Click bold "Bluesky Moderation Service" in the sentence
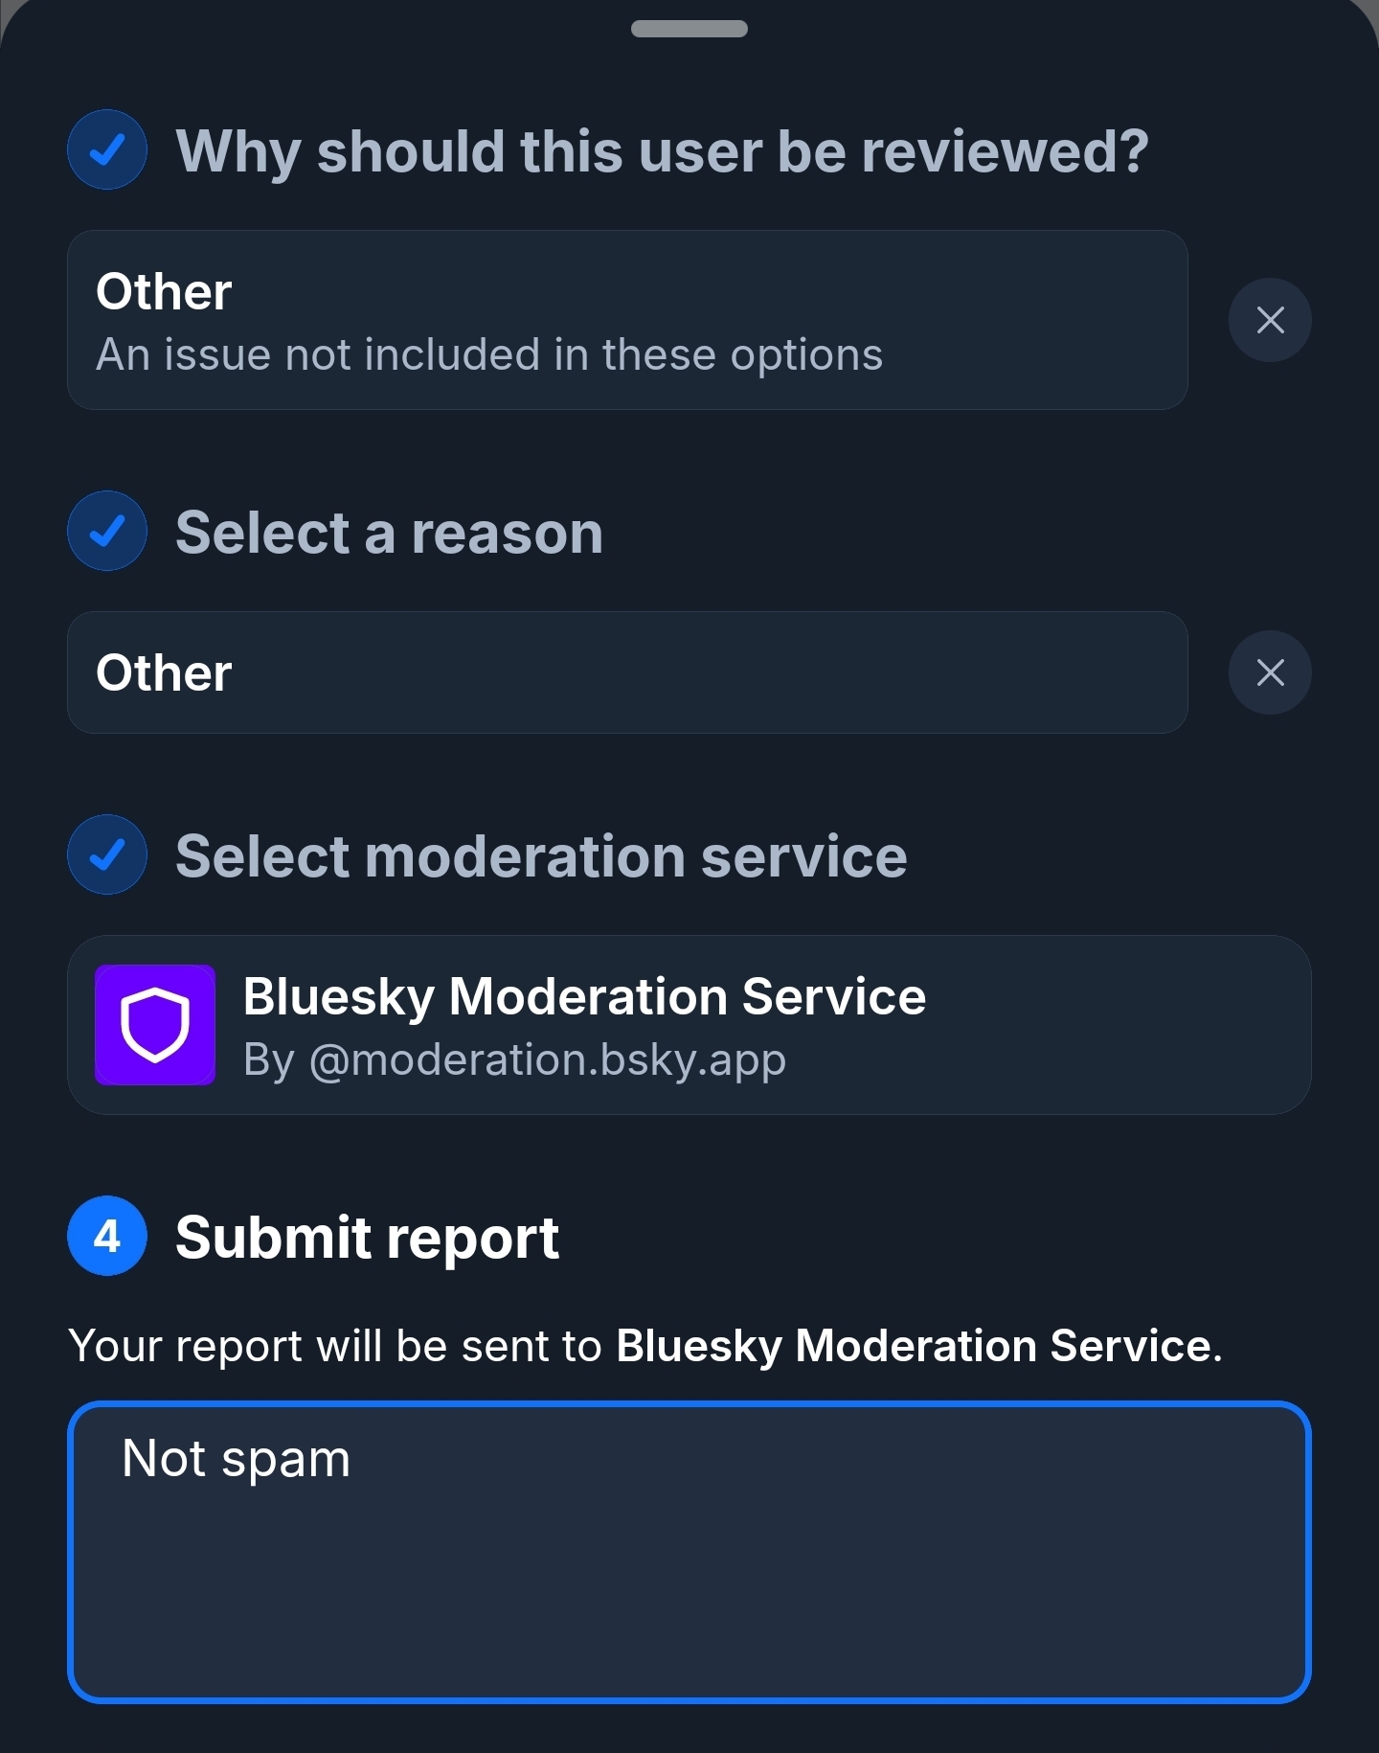This screenshot has height=1753, width=1379. (x=915, y=1345)
